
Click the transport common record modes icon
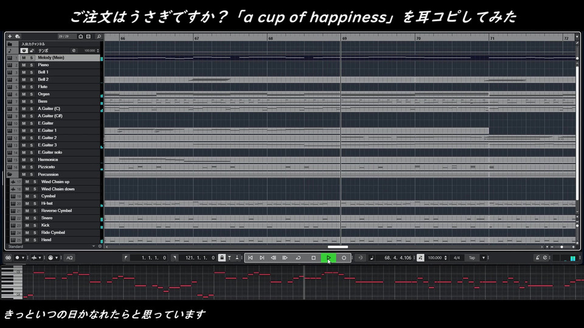[8, 258]
